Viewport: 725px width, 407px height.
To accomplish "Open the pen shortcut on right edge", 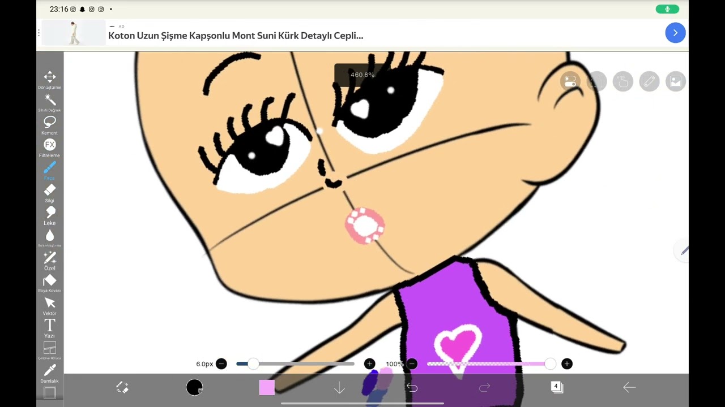I will [683, 250].
